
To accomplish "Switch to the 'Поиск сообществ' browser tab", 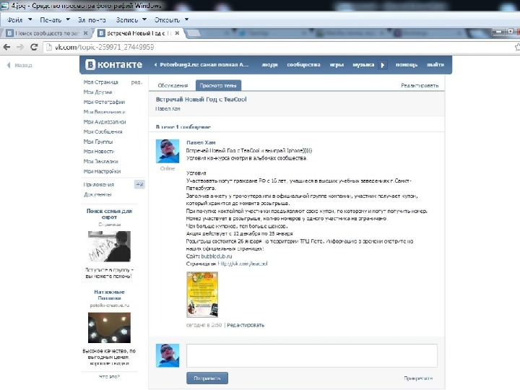I will (47, 33).
